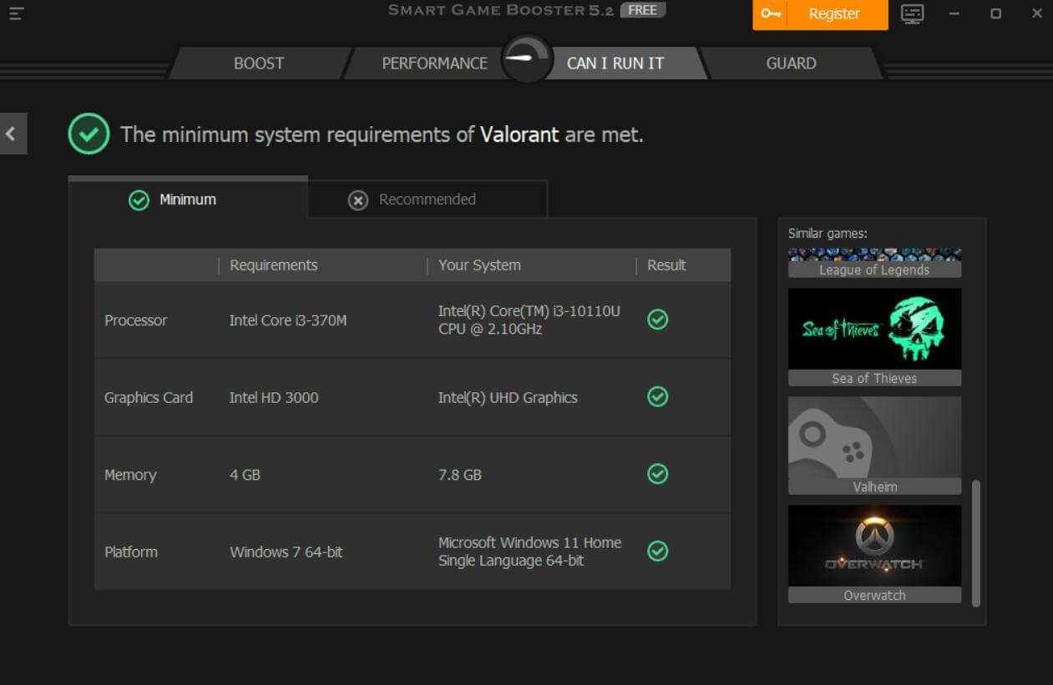Click the Your System column header
Screen dimensions: 1053x685
click(x=479, y=265)
